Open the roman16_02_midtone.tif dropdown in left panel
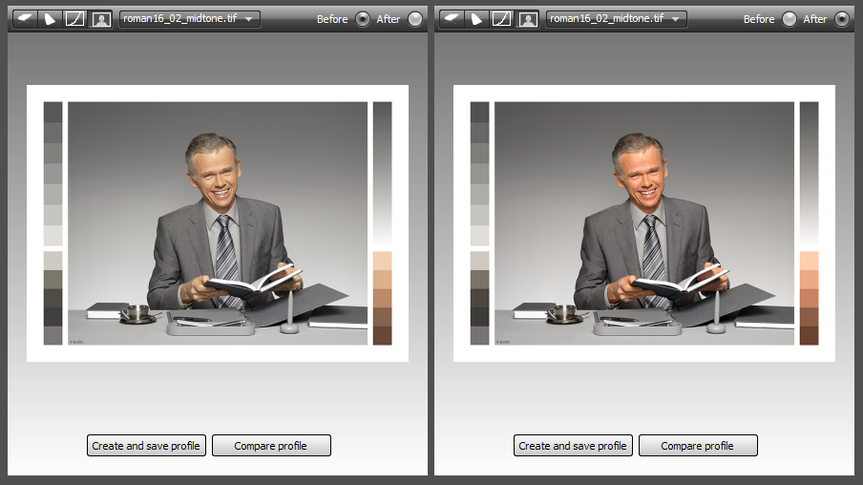Screen dimensions: 863x485 (189, 19)
